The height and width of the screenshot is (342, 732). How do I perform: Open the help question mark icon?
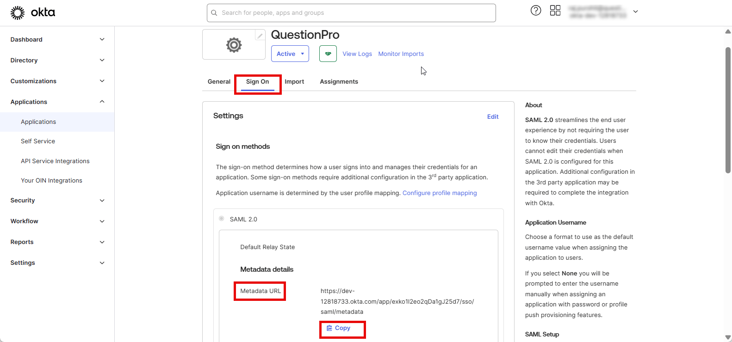tap(536, 11)
